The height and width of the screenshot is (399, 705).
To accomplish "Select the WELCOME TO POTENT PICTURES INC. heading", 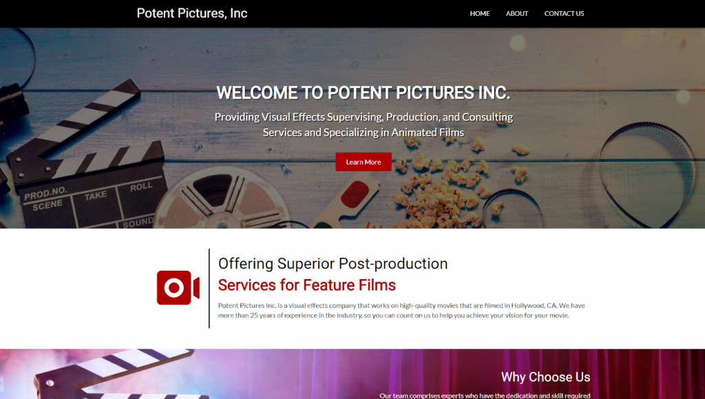I will coord(364,92).
